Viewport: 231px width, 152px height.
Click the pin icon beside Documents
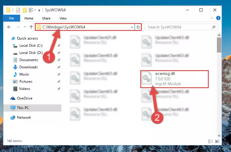coord(59,60)
